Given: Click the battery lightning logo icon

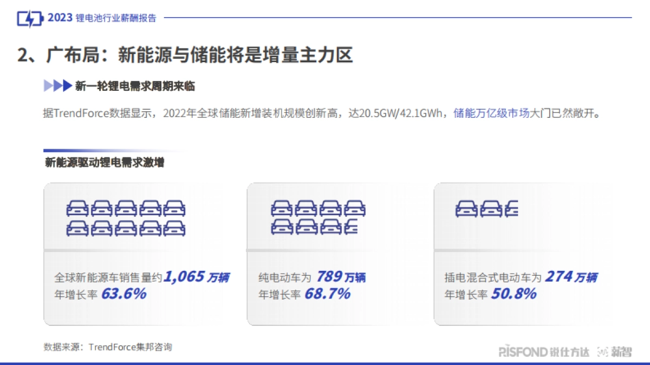Looking at the screenshot, I should point(30,17).
